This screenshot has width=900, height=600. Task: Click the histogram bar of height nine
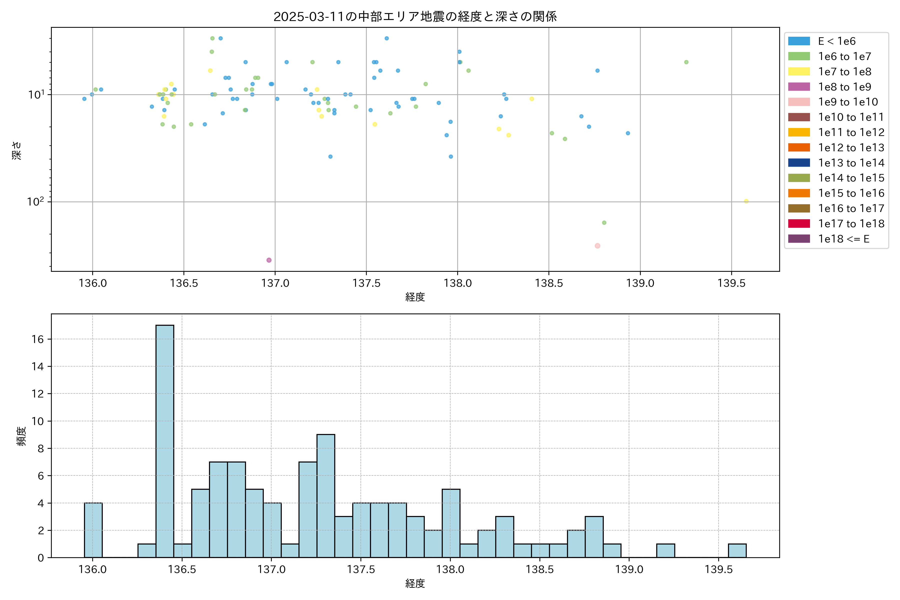click(x=326, y=495)
